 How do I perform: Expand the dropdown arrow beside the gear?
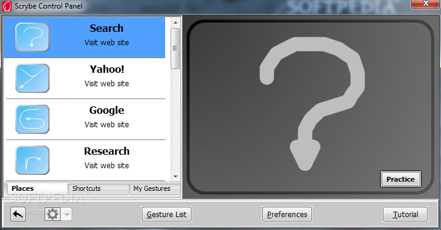coord(67,214)
